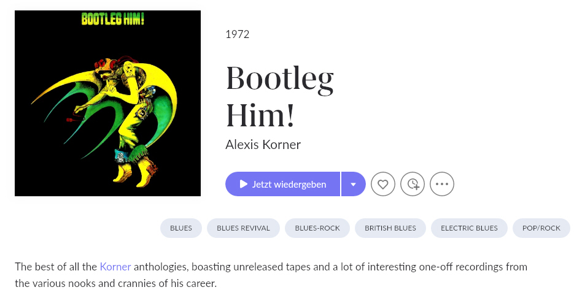574x306 pixels.
Task: Choose the BLUES-ROCK genre tag
Action: [x=317, y=228]
